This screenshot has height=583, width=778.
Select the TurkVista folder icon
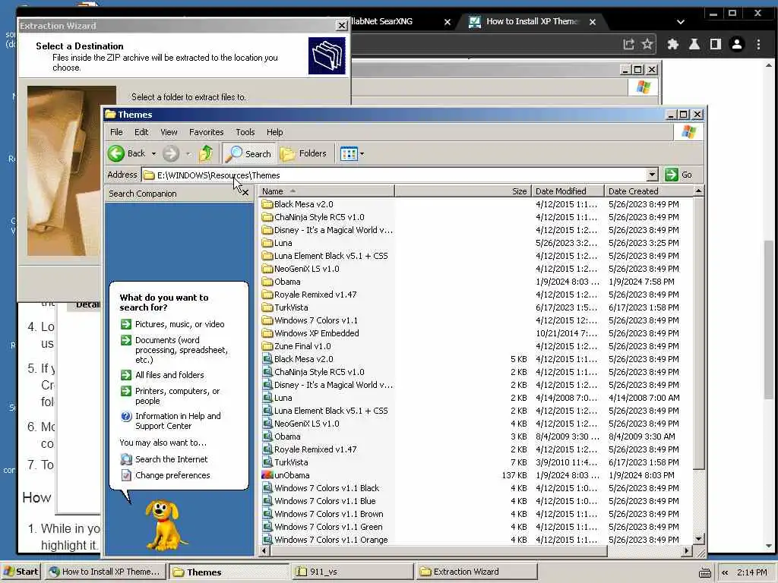point(267,307)
